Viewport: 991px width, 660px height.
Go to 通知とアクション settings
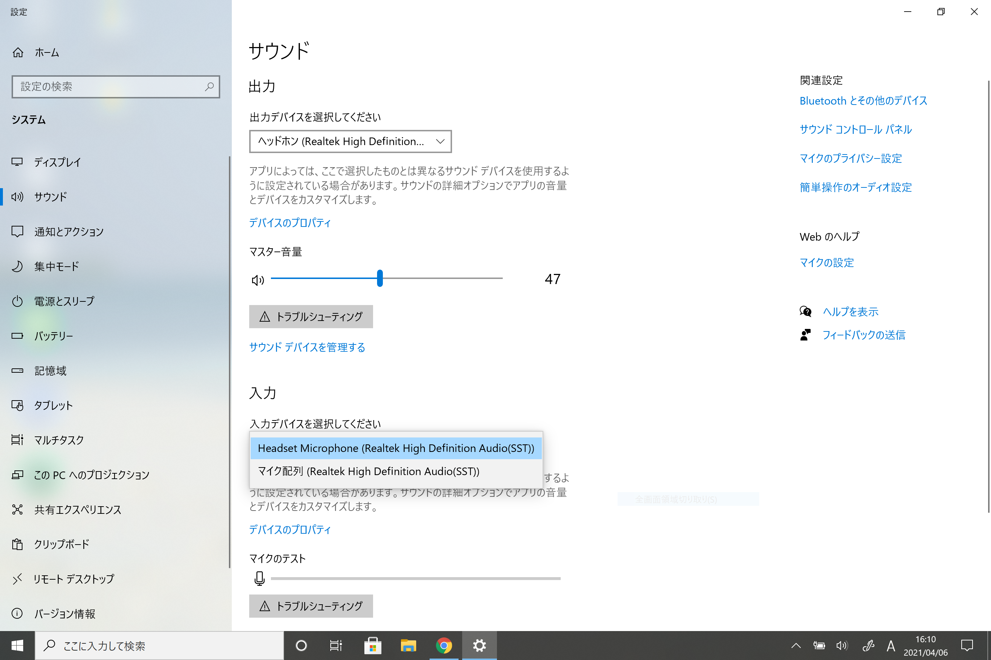coord(69,232)
